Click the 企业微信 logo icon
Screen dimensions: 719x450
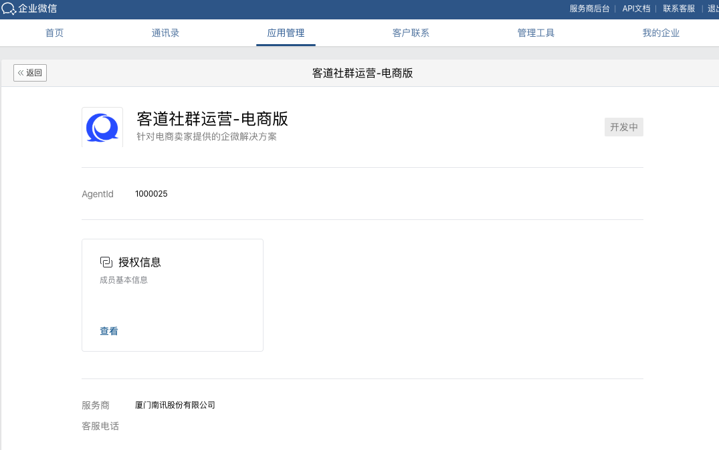click(9, 8)
